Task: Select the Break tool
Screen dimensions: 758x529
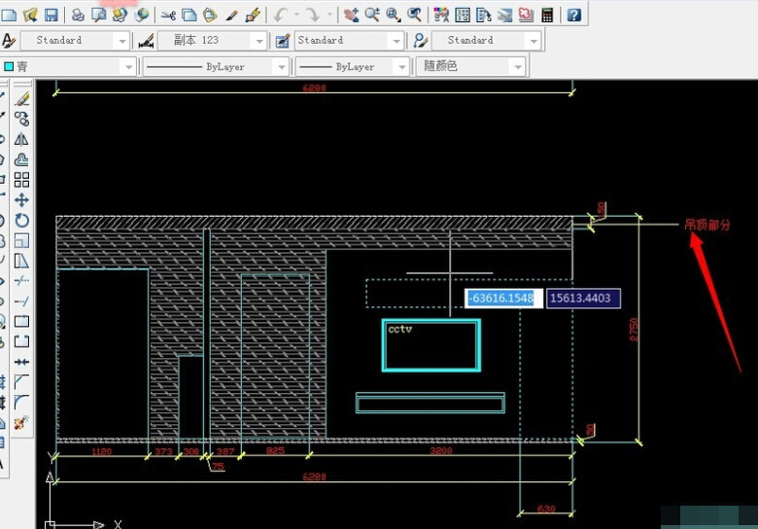Action: click(21, 341)
